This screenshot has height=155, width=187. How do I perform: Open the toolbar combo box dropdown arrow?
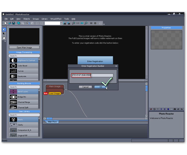pyautogui.click(x=61, y=23)
